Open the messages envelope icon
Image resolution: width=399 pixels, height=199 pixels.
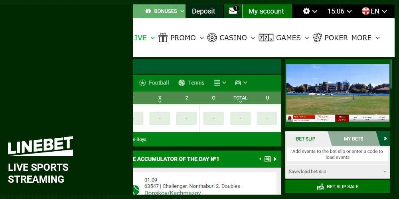point(233,11)
